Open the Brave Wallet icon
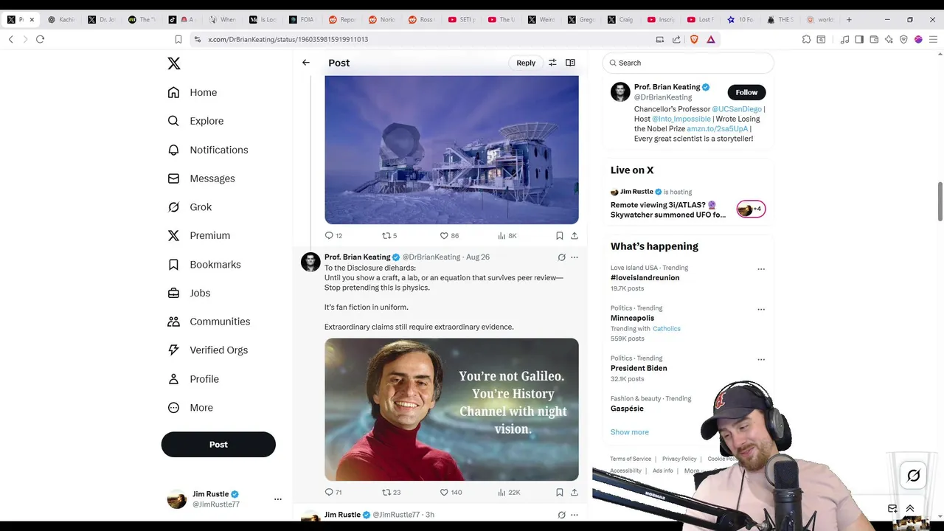 pos(874,39)
